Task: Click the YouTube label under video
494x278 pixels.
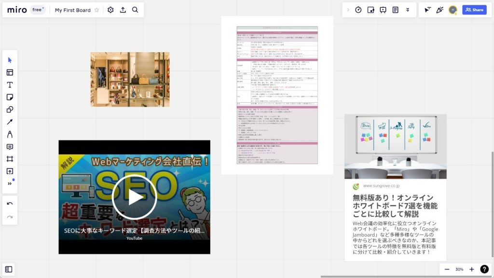Action: 134,238
